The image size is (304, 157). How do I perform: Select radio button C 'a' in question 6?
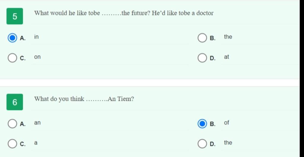(12, 144)
